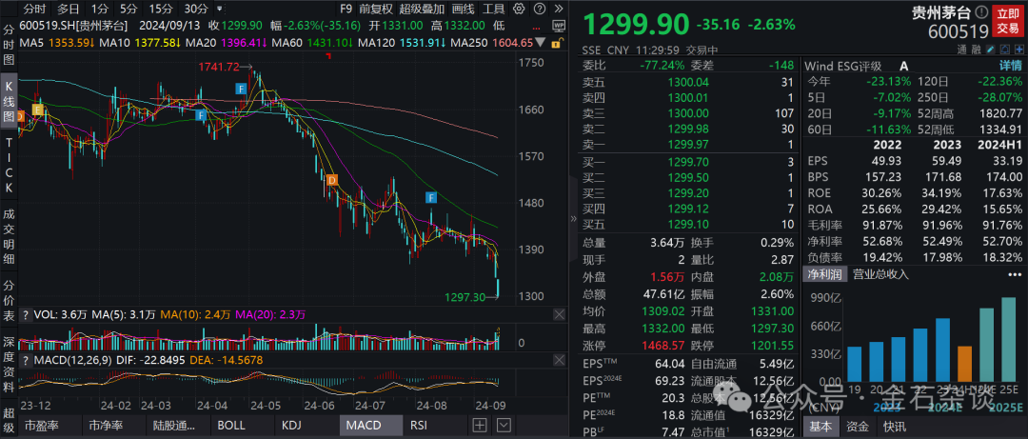Open chart settings gear icon

(x=520, y=9)
